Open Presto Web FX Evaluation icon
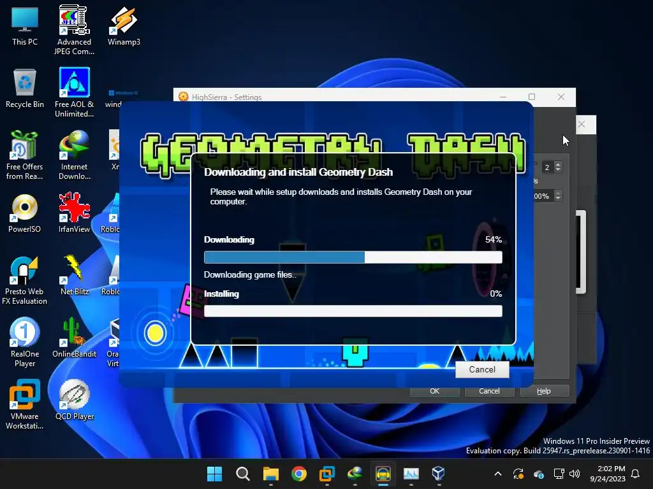 [x=25, y=281]
